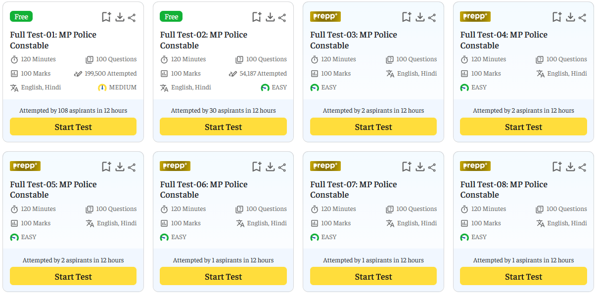Screen dimensions: 596x294
Task: Download Full Test-05 test paper
Action: pos(120,167)
